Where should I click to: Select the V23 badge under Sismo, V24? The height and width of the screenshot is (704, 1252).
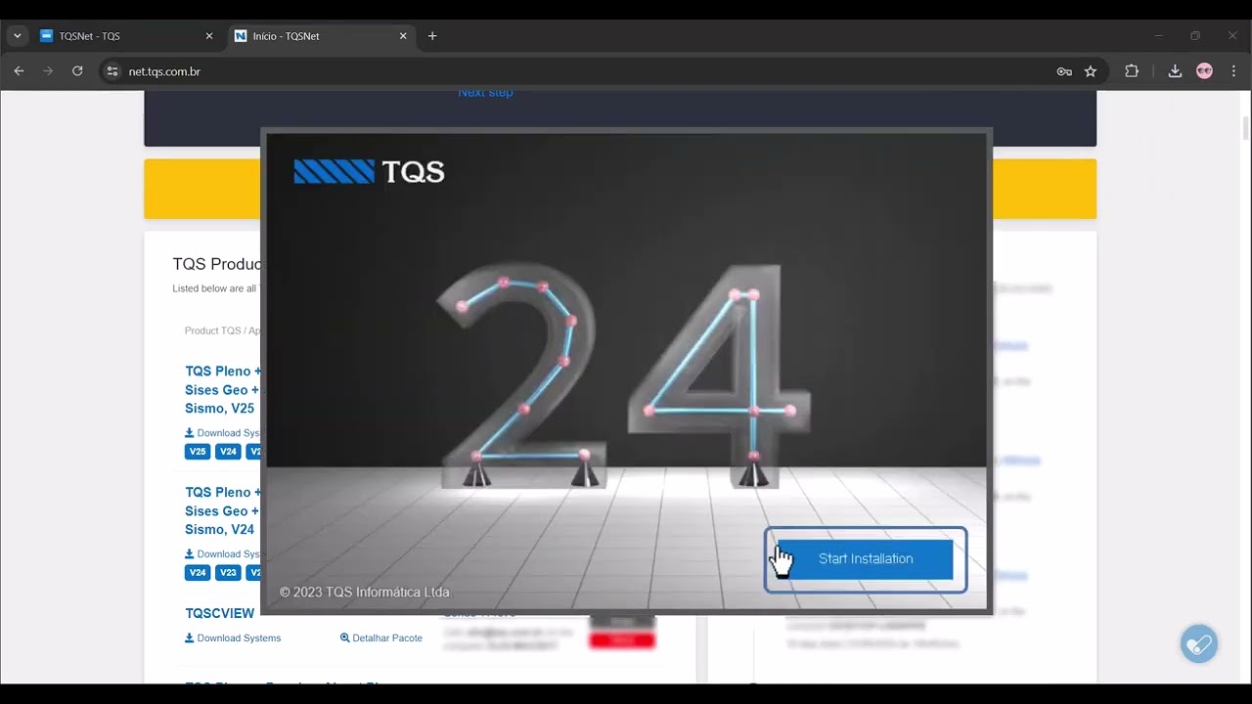click(228, 573)
